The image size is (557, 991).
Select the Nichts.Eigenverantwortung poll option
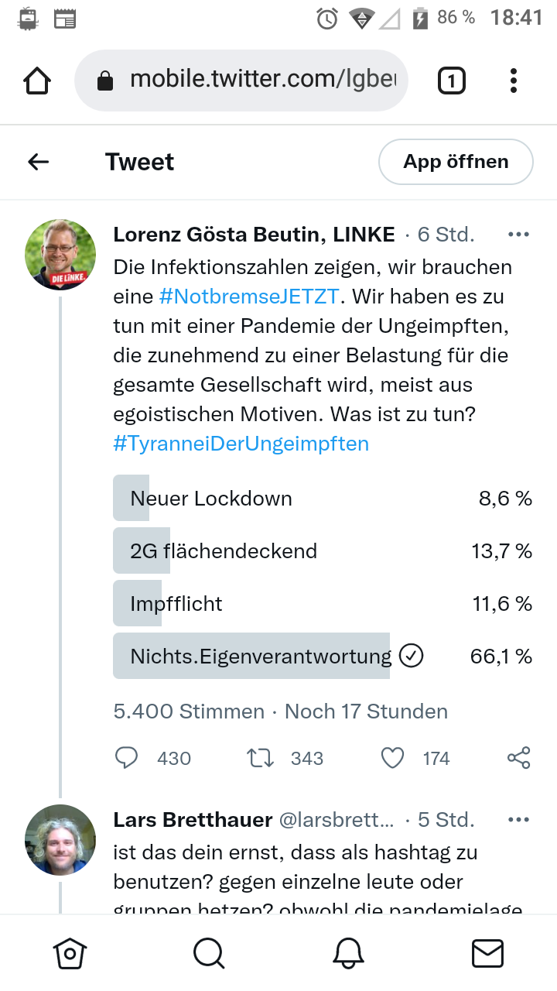(322, 657)
